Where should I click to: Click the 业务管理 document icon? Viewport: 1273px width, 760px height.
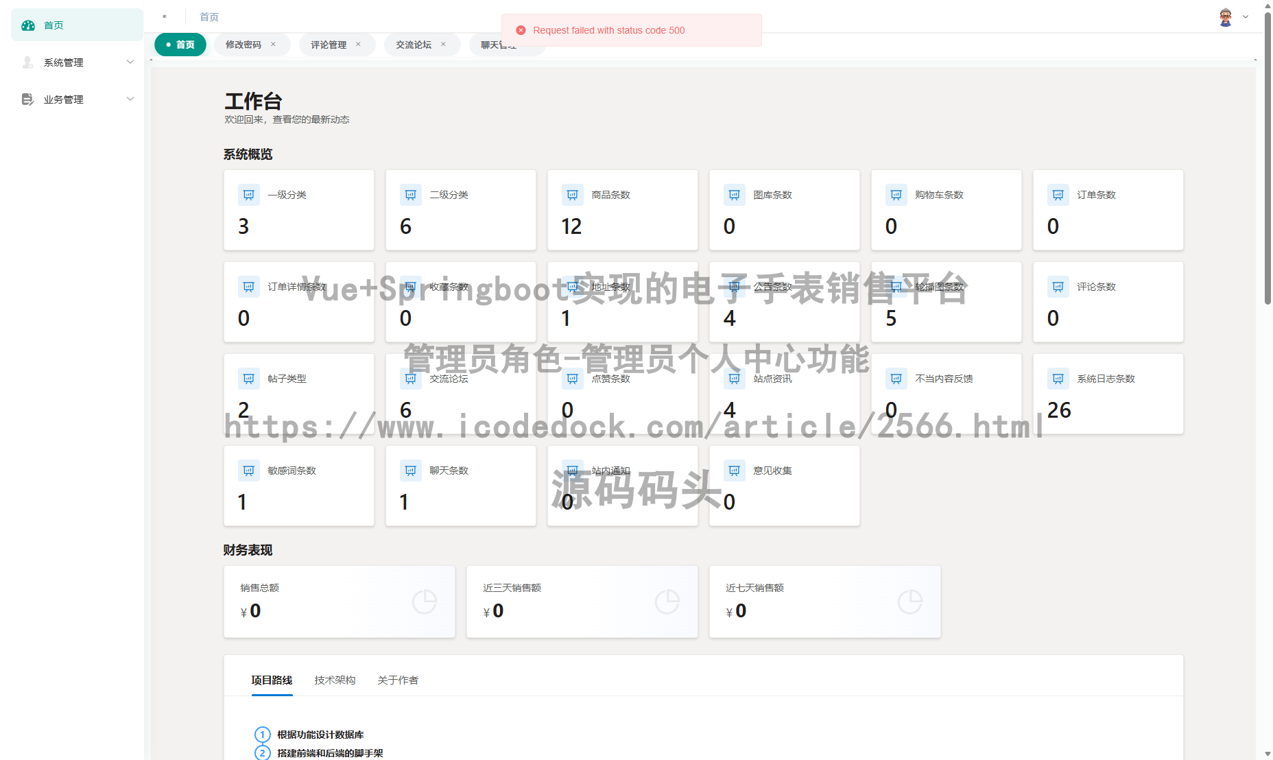click(27, 99)
